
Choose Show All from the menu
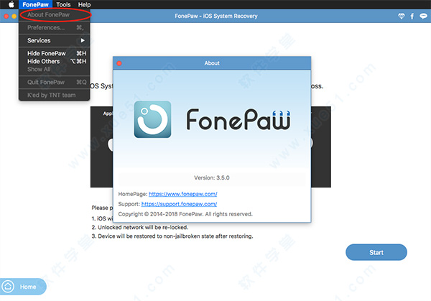tap(55, 69)
